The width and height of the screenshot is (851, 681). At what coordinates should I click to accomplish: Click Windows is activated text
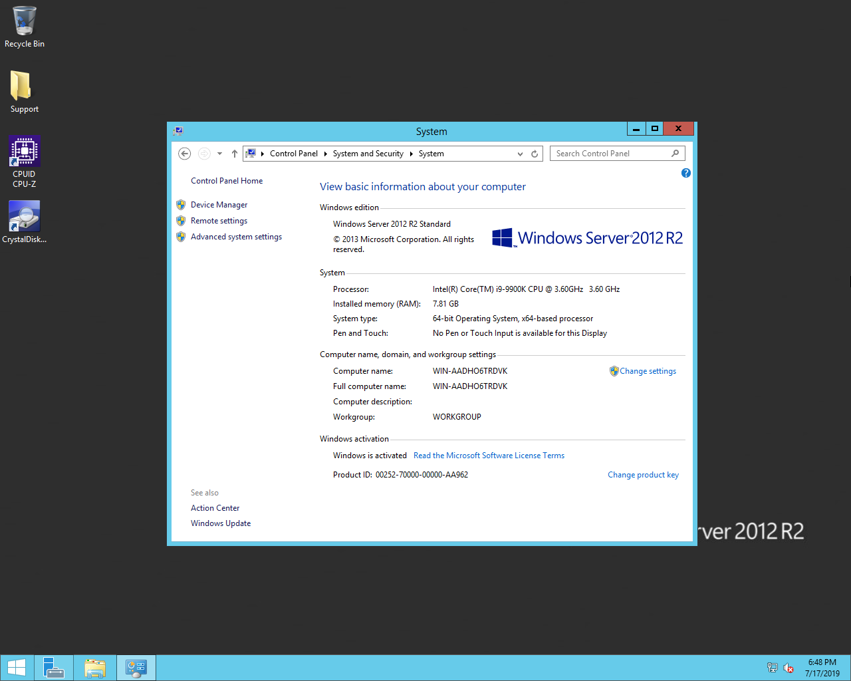coord(370,456)
